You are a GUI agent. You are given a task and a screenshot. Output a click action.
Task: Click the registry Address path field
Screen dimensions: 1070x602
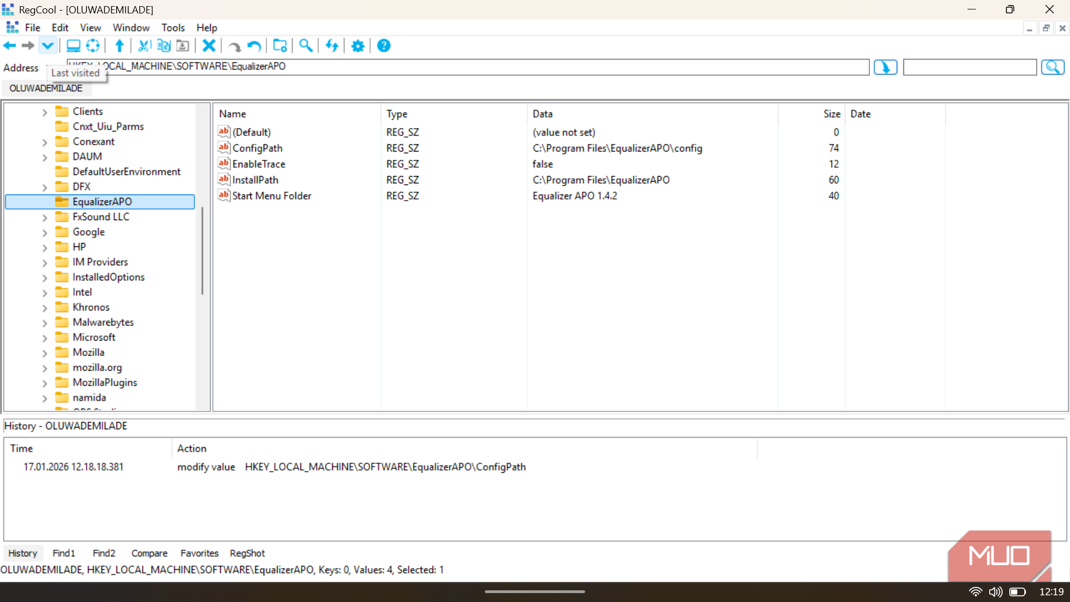pyautogui.click(x=468, y=67)
